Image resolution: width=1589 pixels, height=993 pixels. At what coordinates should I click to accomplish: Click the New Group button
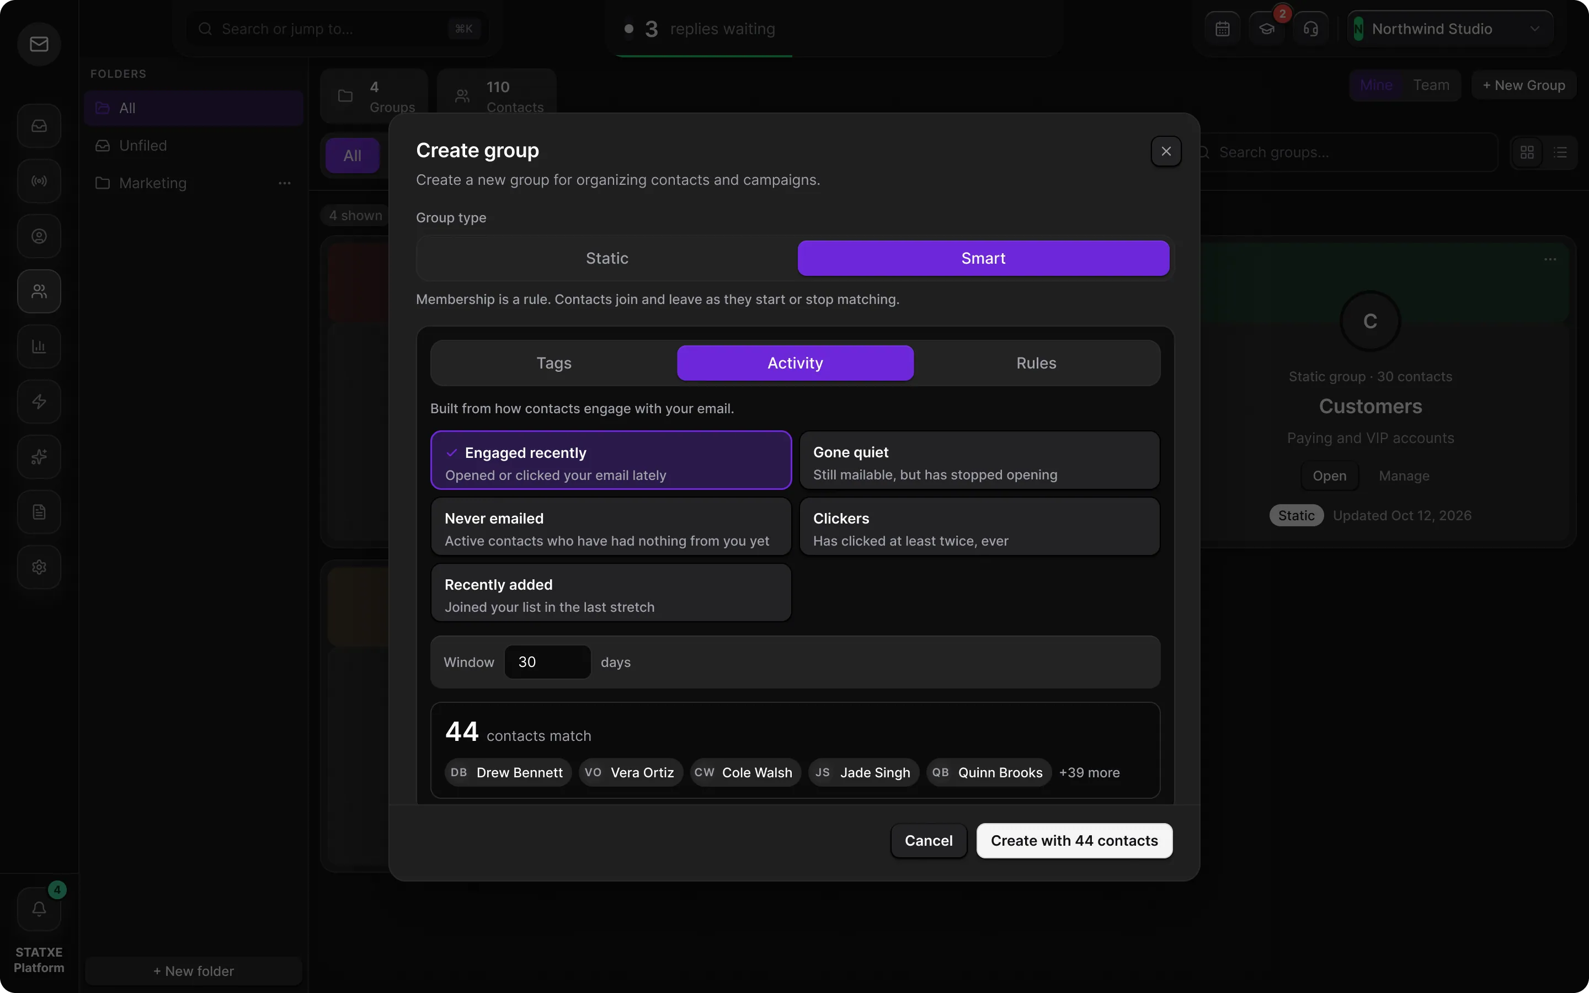point(1523,86)
